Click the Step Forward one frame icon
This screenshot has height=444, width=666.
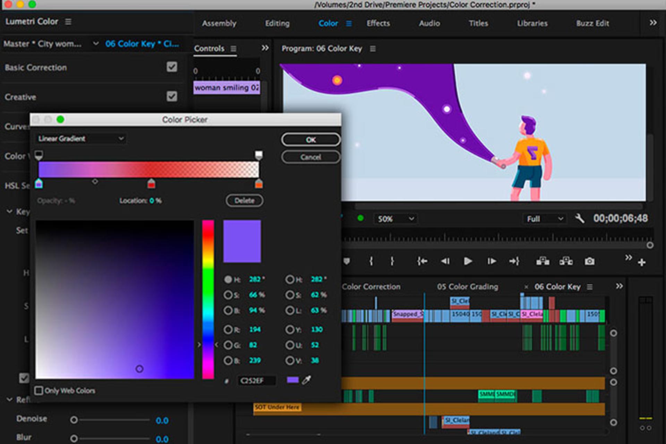[492, 261]
